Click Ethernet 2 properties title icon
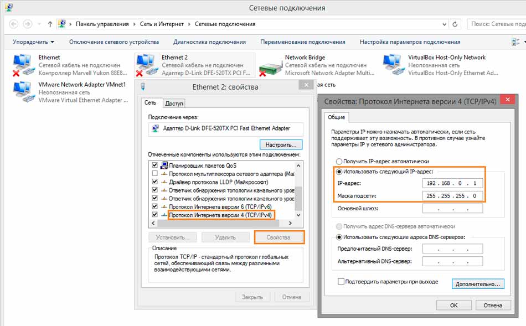The image size is (526, 326). click(143, 87)
